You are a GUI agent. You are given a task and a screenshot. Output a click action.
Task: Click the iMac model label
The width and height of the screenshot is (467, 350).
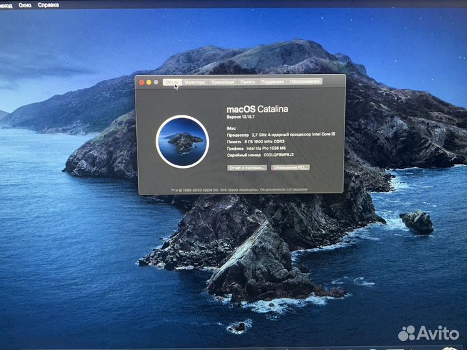pyautogui.click(x=232, y=128)
